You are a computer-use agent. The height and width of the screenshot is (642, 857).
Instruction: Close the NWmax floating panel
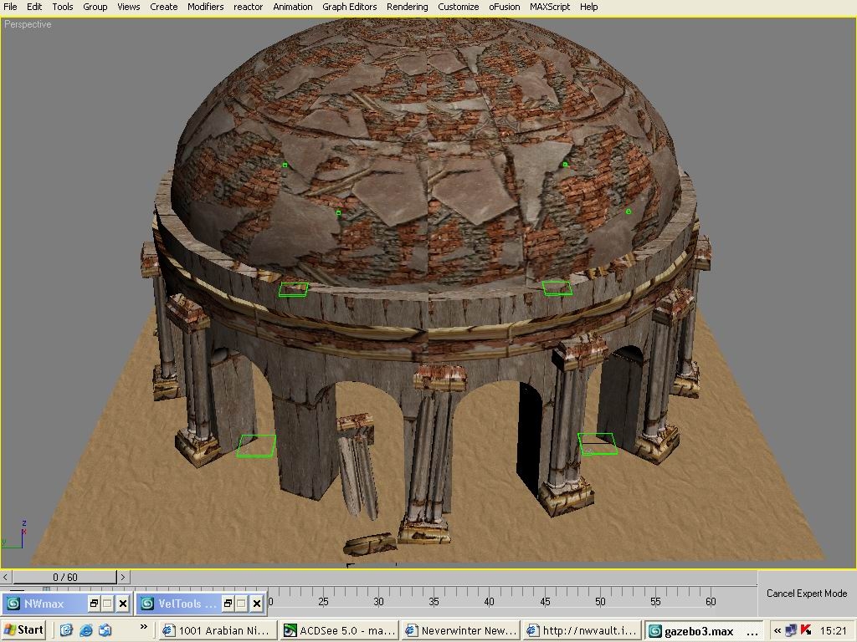tap(122, 603)
